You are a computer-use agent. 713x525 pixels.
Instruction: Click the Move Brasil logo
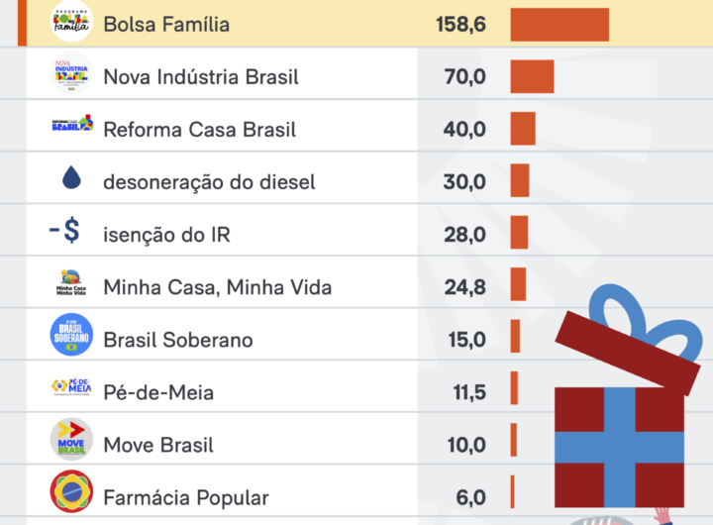(x=71, y=440)
